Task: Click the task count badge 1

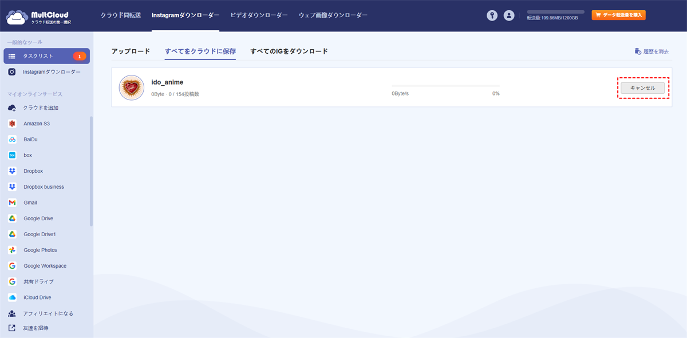Action: [80, 56]
